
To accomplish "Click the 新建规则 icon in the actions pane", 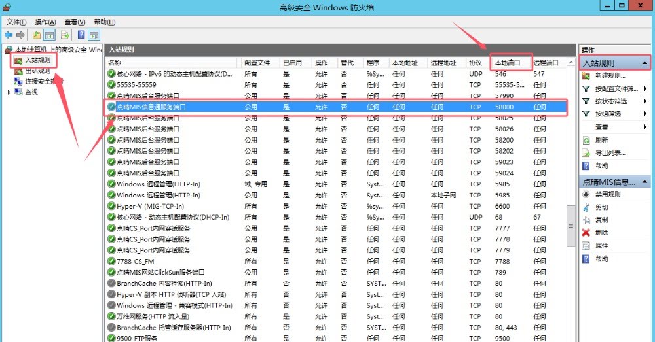I will coord(586,76).
